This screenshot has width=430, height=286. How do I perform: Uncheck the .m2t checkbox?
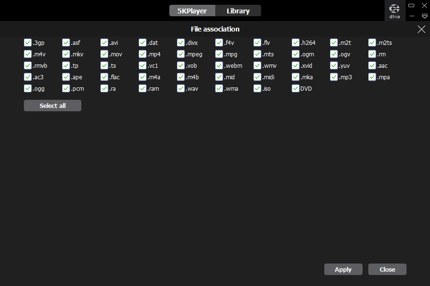pyautogui.click(x=334, y=42)
